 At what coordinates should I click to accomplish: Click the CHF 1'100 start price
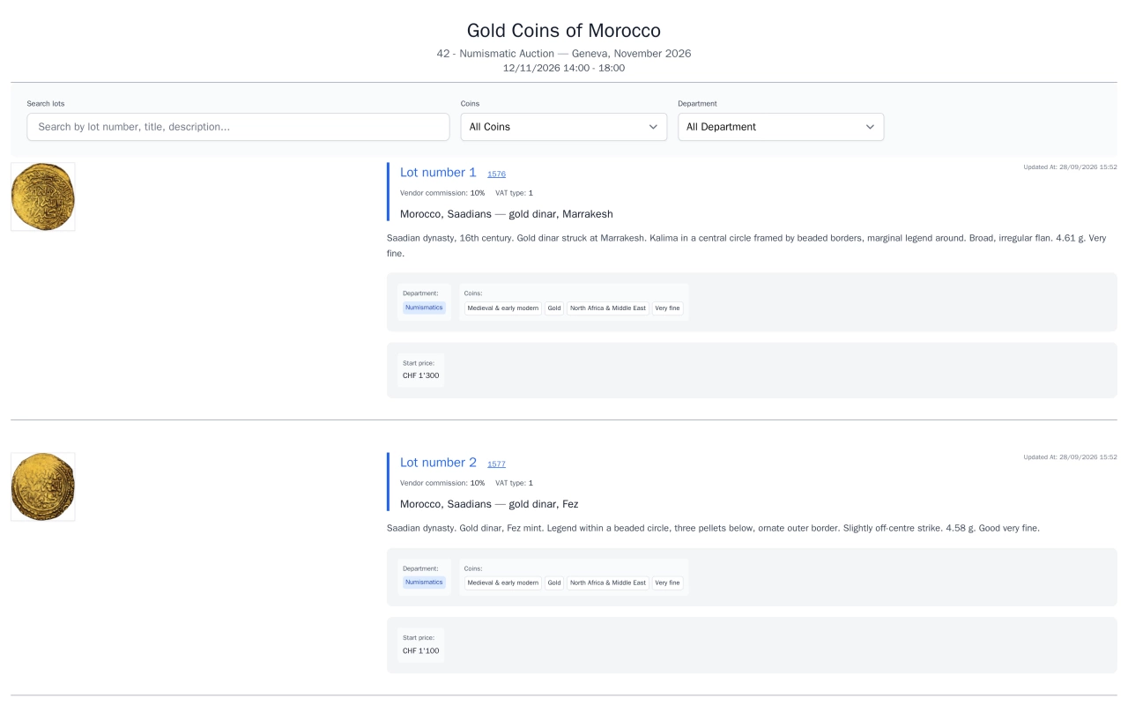[x=421, y=651]
